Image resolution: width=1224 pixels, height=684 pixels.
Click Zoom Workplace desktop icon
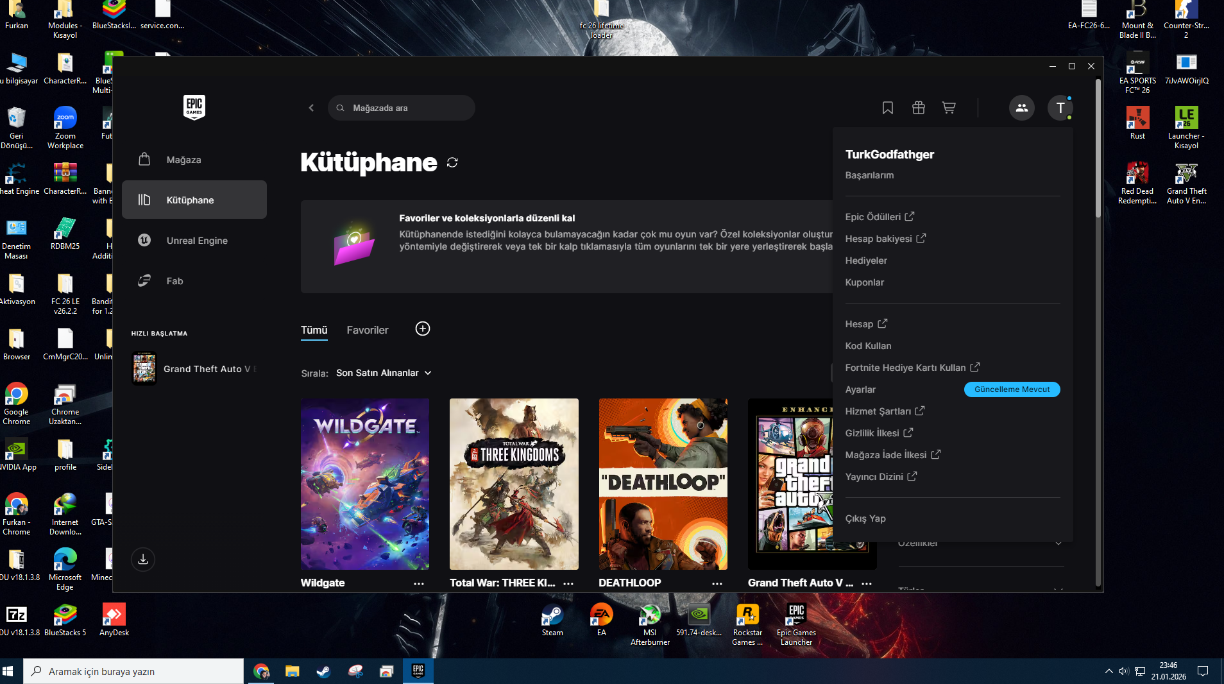pos(65,128)
